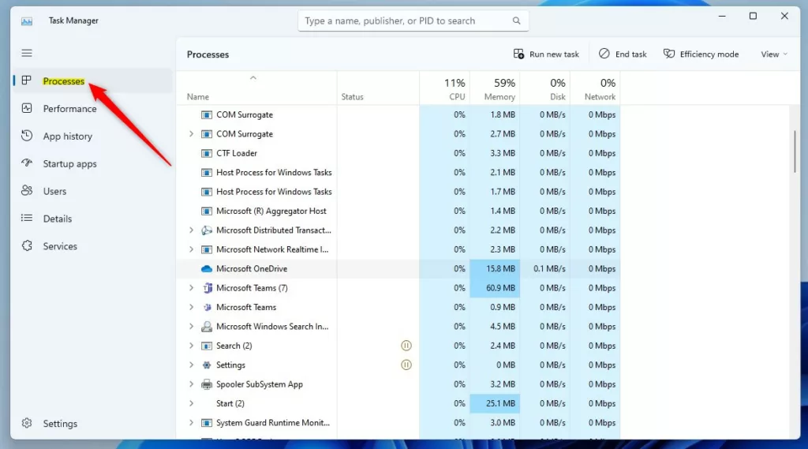This screenshot has width=808, height=449.
Task: Click the End task button
Action: click(623, 54)
